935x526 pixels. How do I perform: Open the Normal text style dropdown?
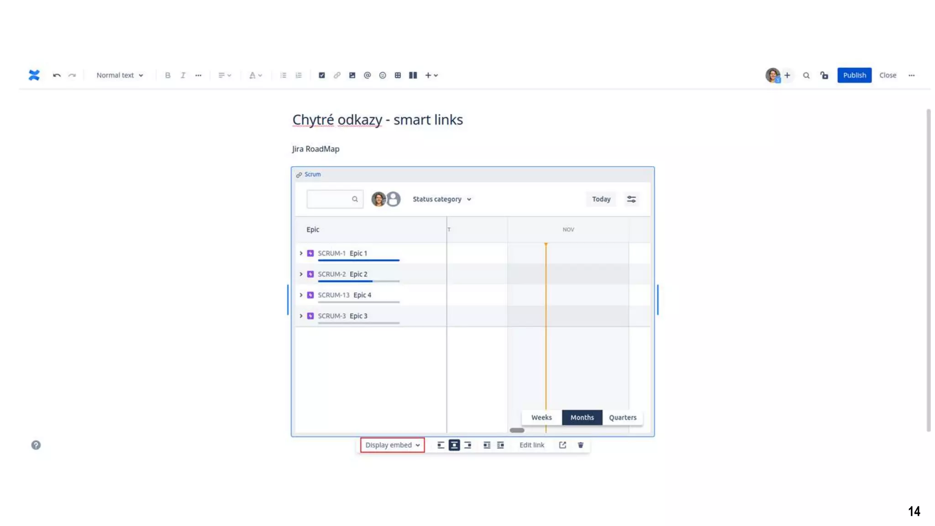[120, 75]
